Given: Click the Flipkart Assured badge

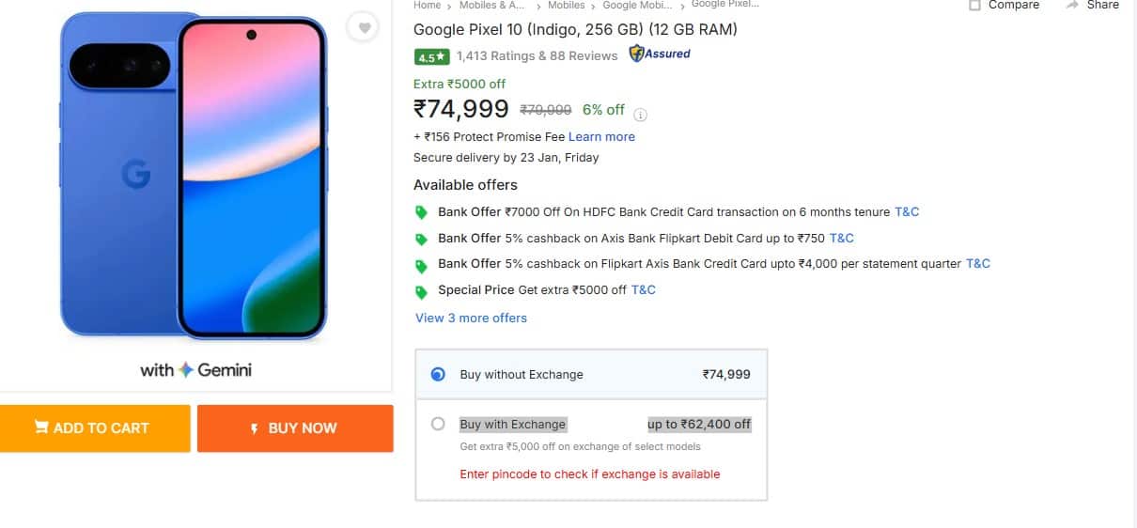Looking at the screenshot, I should pos(660,54).
